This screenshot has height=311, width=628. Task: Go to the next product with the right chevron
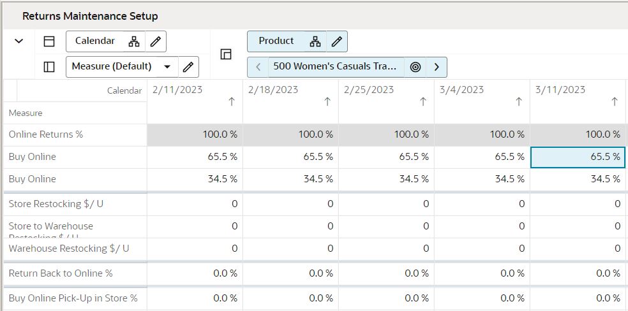pyautogui.click(x=437, y=67)
